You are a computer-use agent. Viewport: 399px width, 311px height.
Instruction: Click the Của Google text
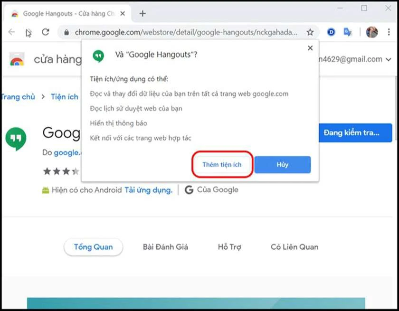pos(218,190)
